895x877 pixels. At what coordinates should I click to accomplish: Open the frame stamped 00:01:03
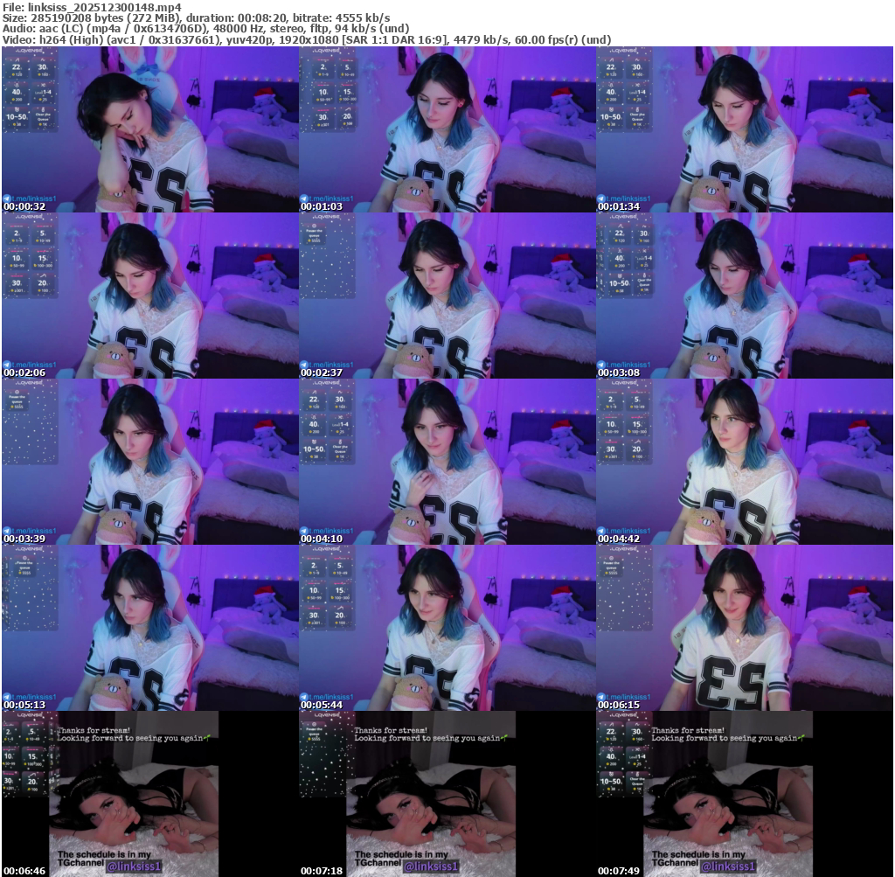pos(447,129)
